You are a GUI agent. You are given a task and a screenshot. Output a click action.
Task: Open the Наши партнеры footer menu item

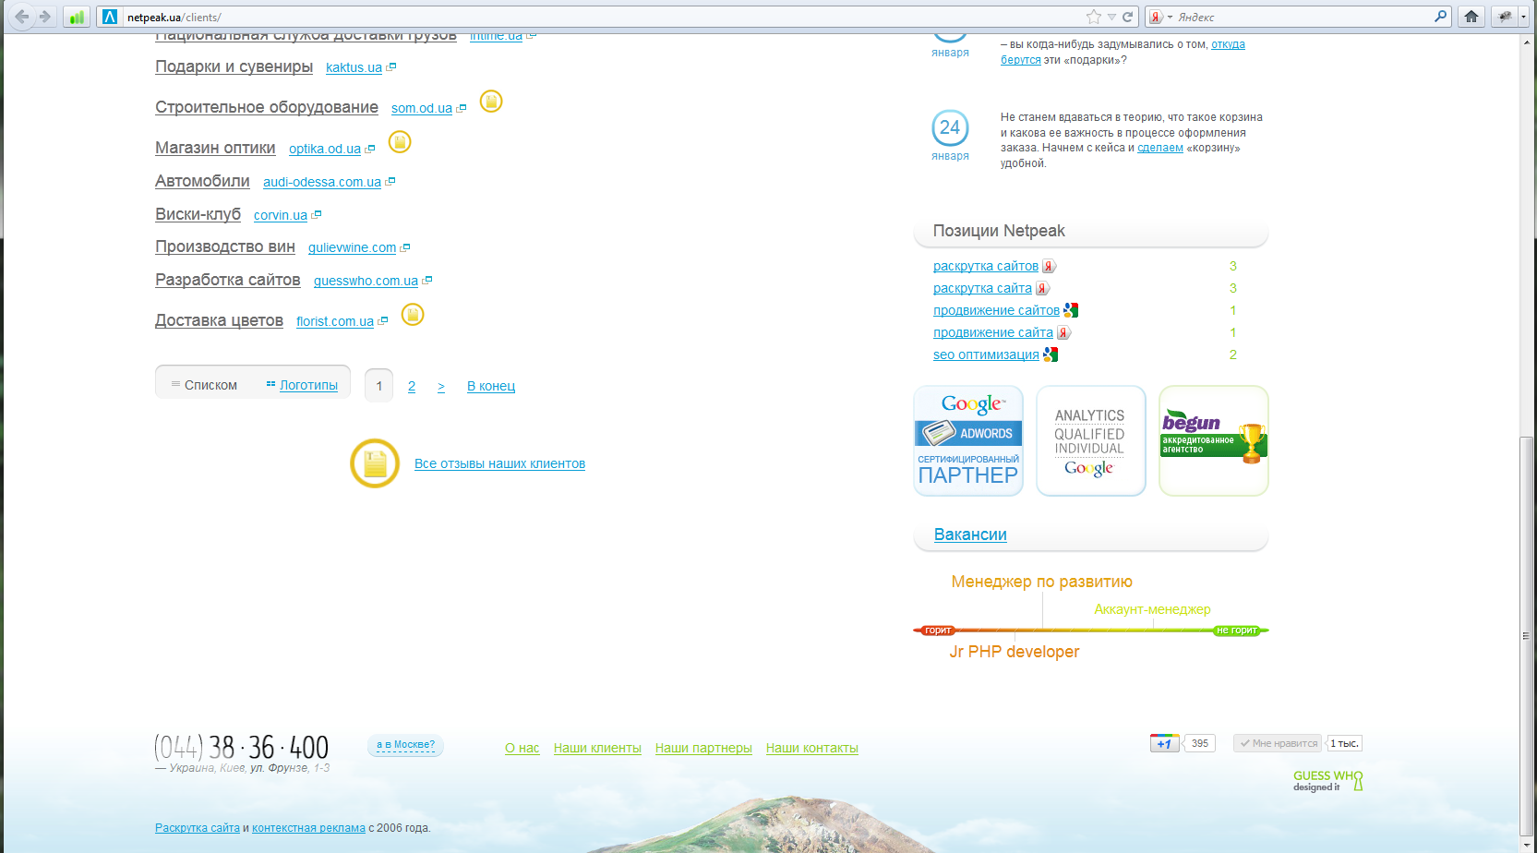(x=703, y=748)
